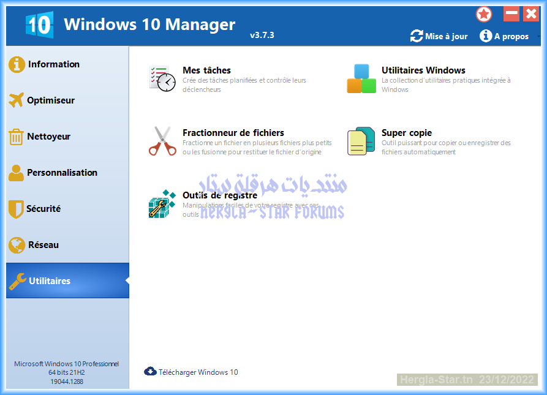Click the A propos info icon

[486, 36]
